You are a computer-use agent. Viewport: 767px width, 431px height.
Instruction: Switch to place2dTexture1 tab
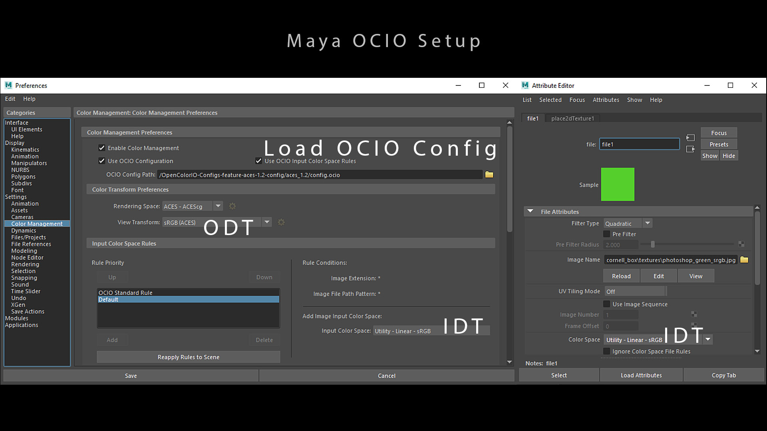coord(572,119)
